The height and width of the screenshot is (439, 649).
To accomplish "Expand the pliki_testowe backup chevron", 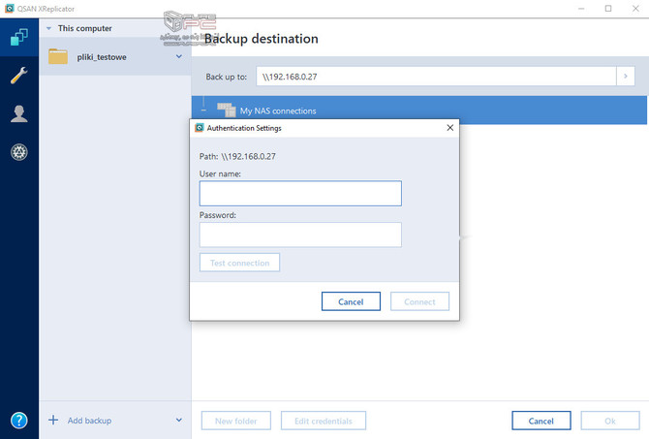I will coord(178,57).
